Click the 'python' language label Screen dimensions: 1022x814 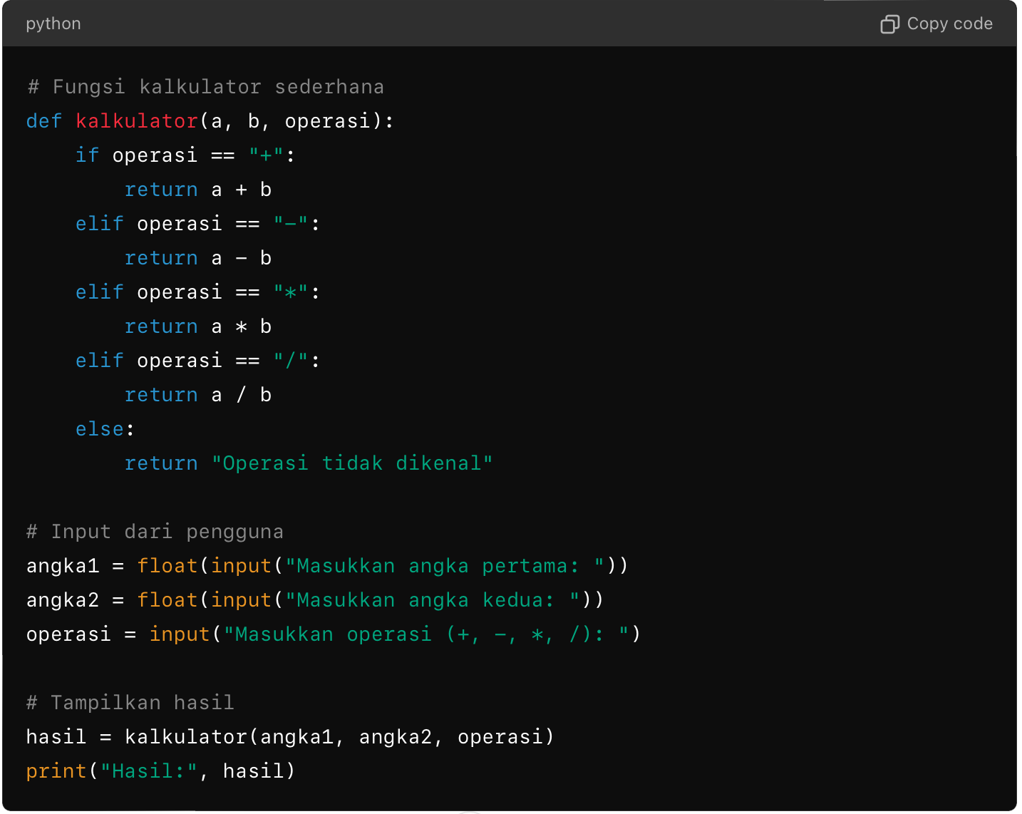pos(53,24)
